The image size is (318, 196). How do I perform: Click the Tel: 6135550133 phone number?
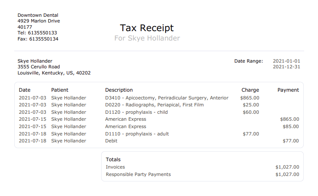point(37,33)
